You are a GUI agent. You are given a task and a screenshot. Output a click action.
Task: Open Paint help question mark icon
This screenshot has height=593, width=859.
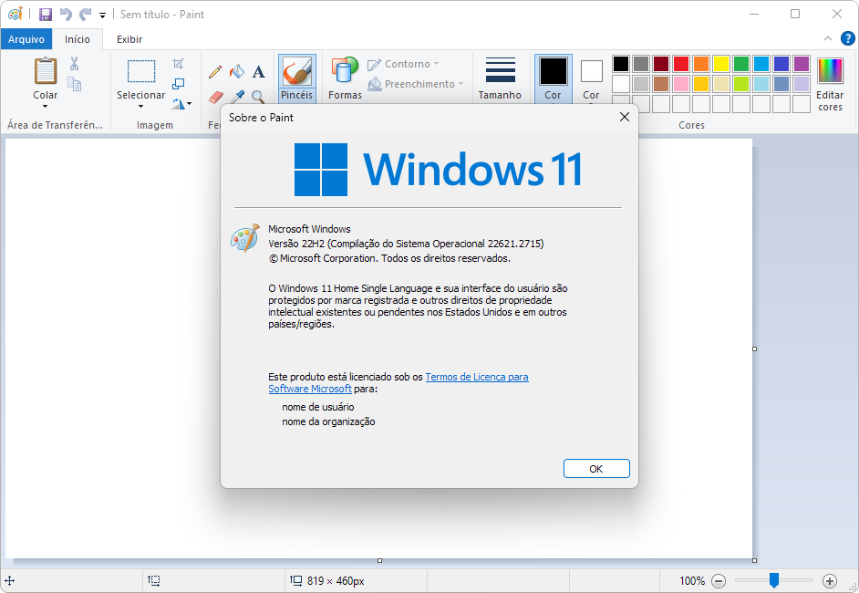click(x=847, y=38)
